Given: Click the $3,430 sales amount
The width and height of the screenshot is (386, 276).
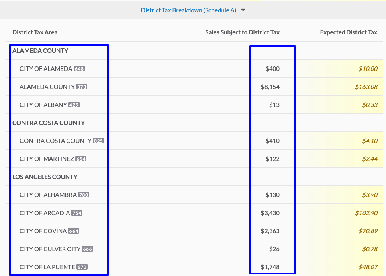Looking at the screenshot, I should (270, 213).
